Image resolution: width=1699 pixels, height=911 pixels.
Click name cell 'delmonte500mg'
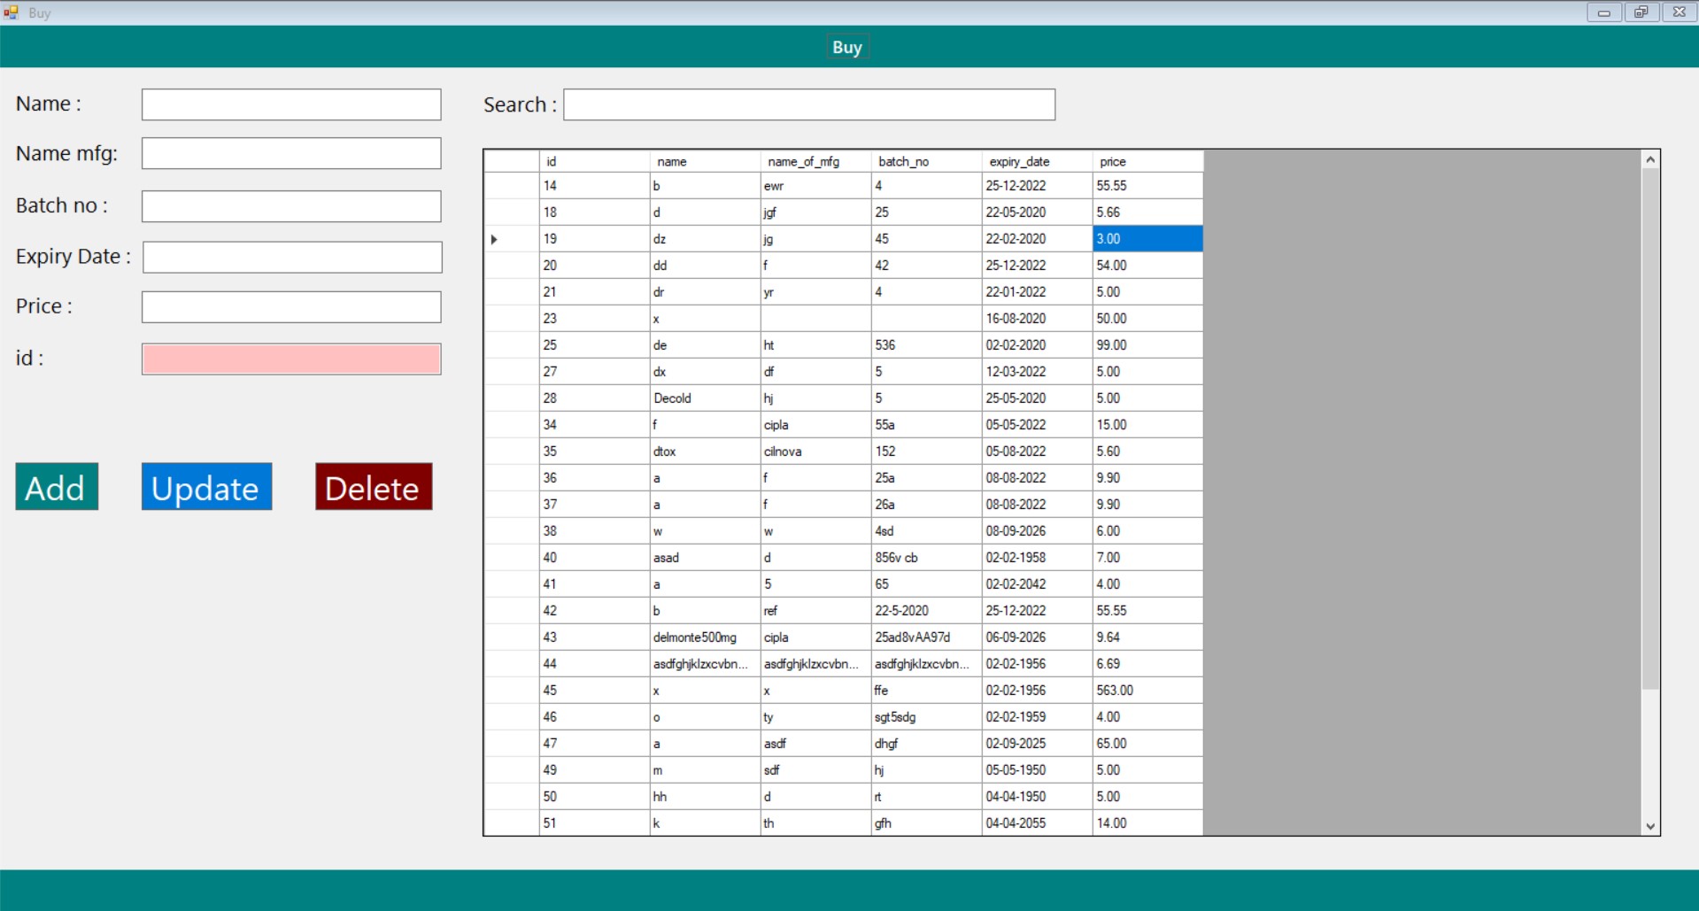(x=705, y=637)
